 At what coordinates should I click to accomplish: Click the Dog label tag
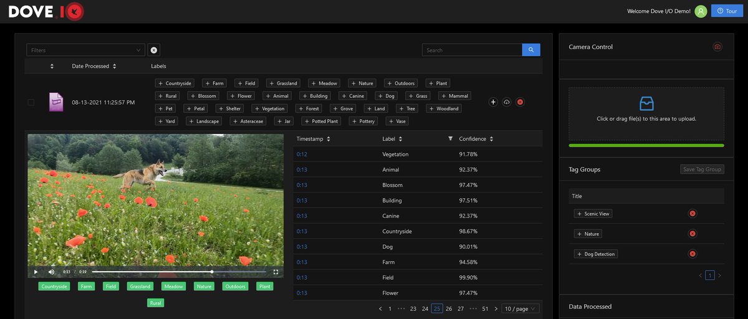coord(386,96)
